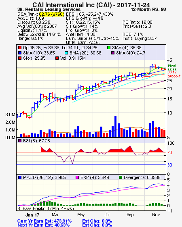Screen dimensions: 182x227
Task: Click the 'PE Ratio: 19.80' value
Action: point(138,22)
